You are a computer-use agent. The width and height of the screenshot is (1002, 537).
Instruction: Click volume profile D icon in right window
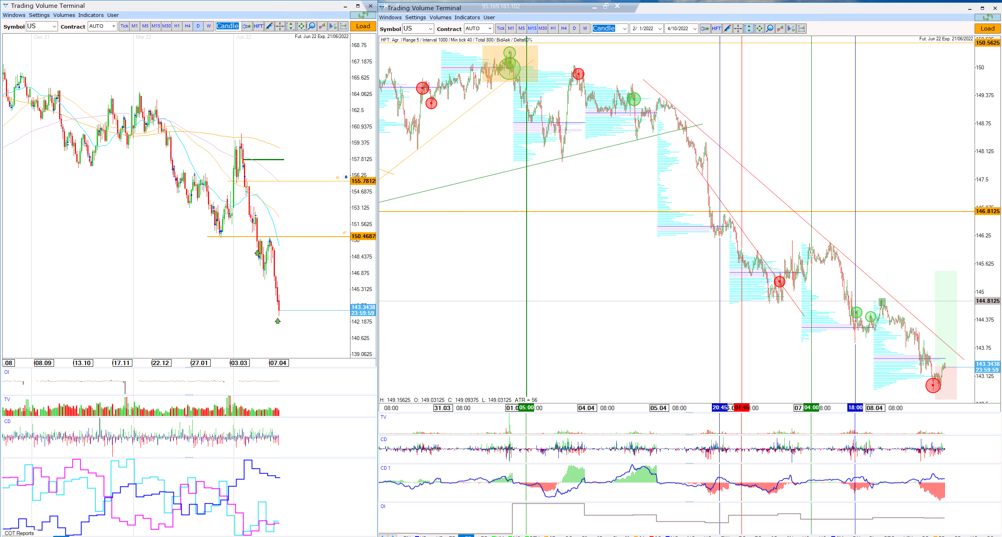791,29
